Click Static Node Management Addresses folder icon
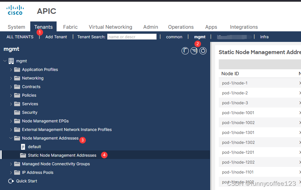 (23, 155)
